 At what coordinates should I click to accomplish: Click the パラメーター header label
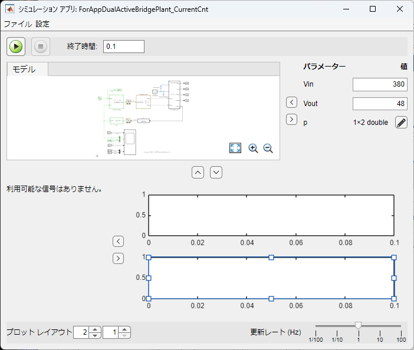(x=324, y=66)
